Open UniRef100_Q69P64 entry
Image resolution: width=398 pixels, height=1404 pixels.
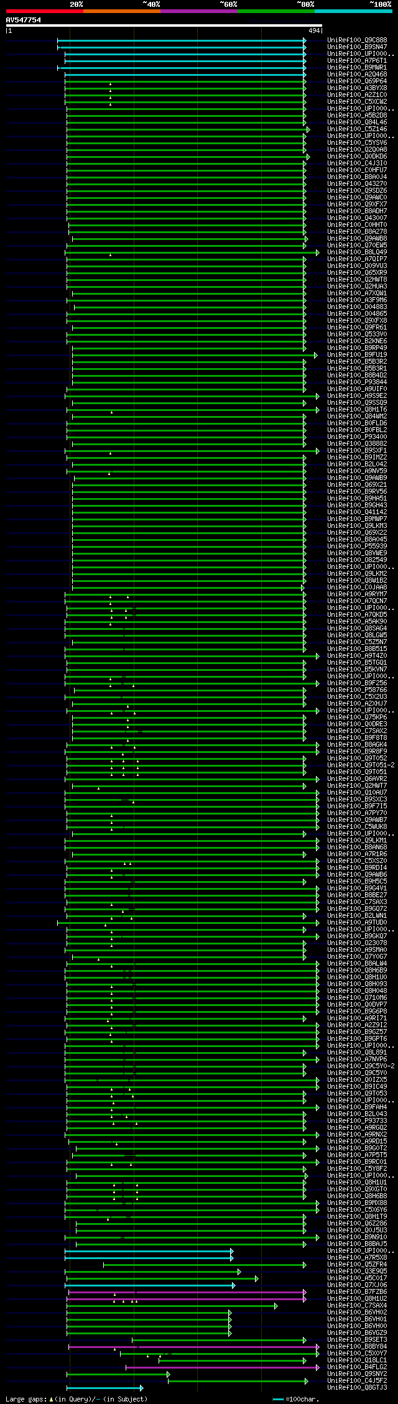pyautogui.click(x=357, y=81)
